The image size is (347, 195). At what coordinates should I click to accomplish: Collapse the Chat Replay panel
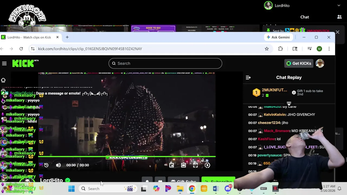click(248, 77)
